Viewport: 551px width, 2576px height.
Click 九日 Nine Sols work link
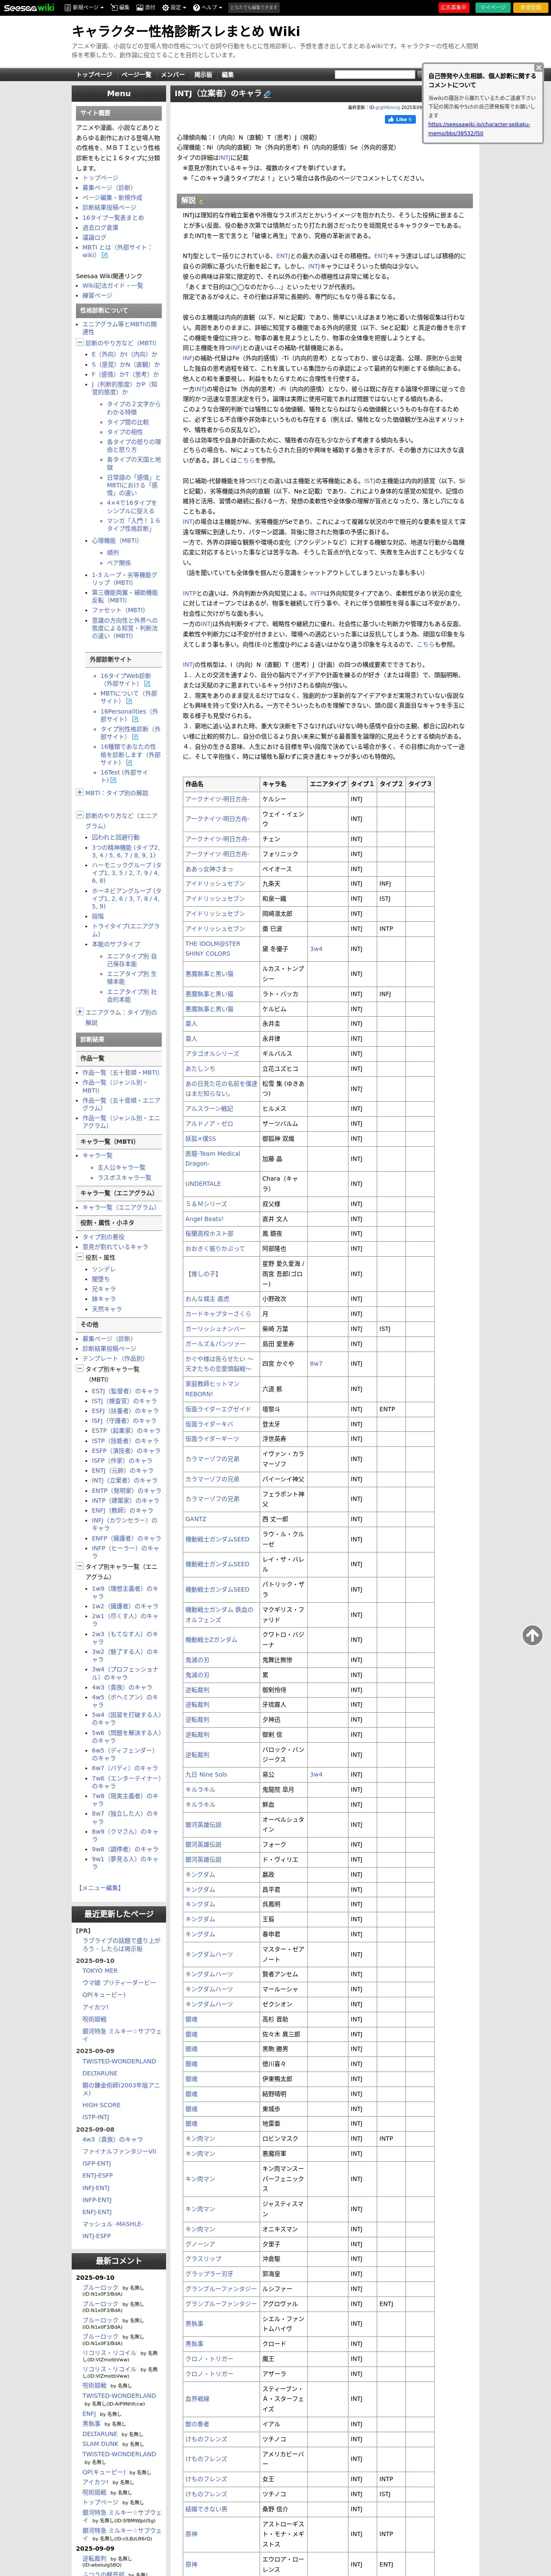(206, 1775)
